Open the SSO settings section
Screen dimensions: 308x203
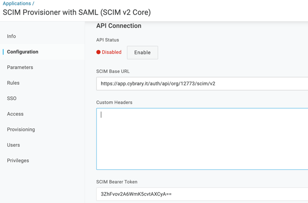[x=11, y=99]
